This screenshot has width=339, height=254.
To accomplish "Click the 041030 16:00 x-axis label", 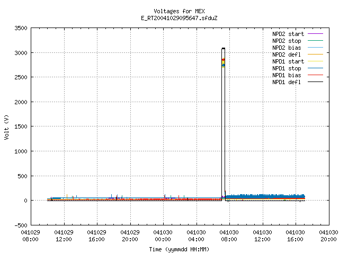I will tap(295, 236).
